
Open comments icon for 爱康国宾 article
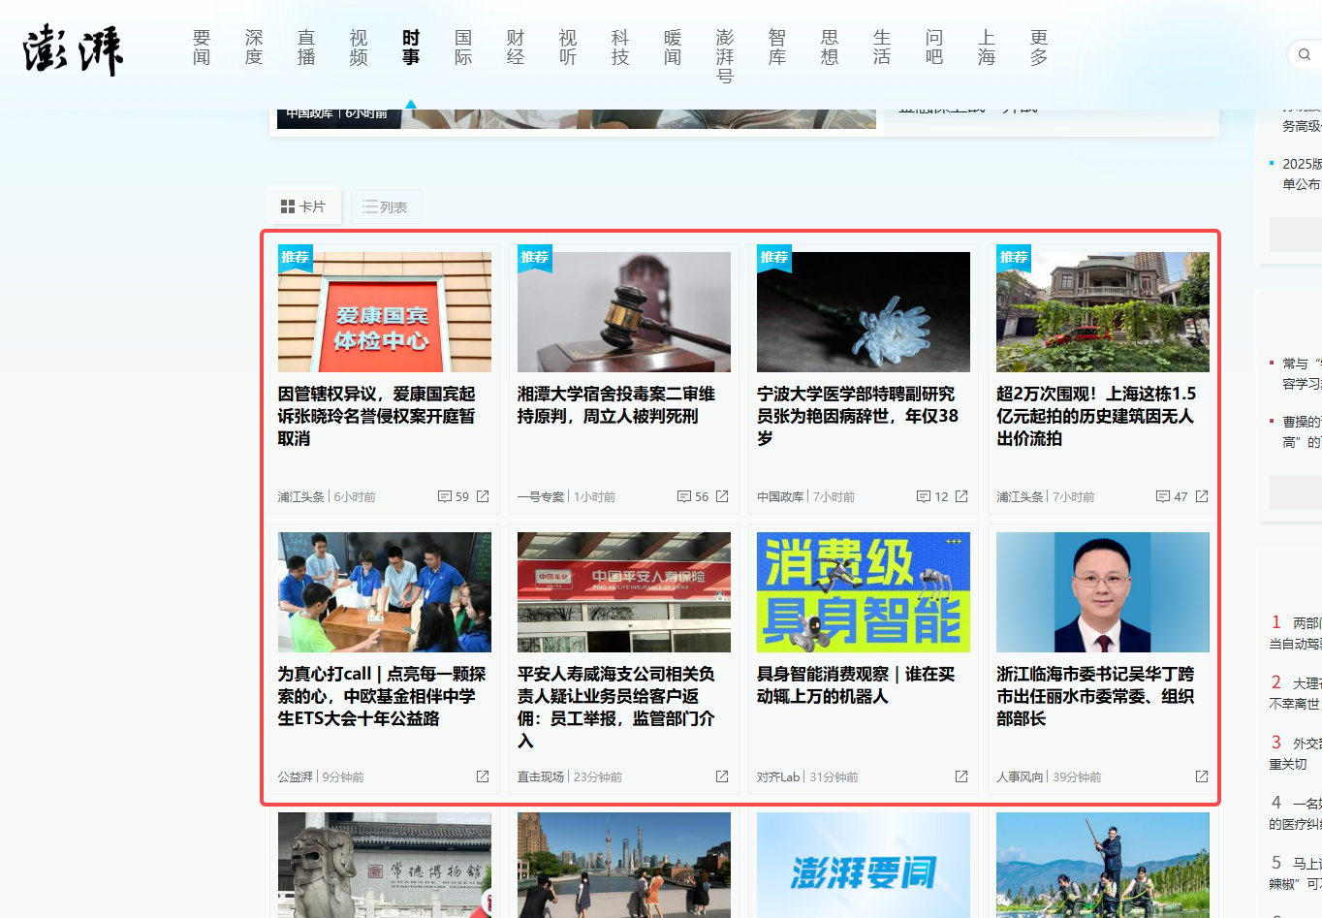(445, 496)
